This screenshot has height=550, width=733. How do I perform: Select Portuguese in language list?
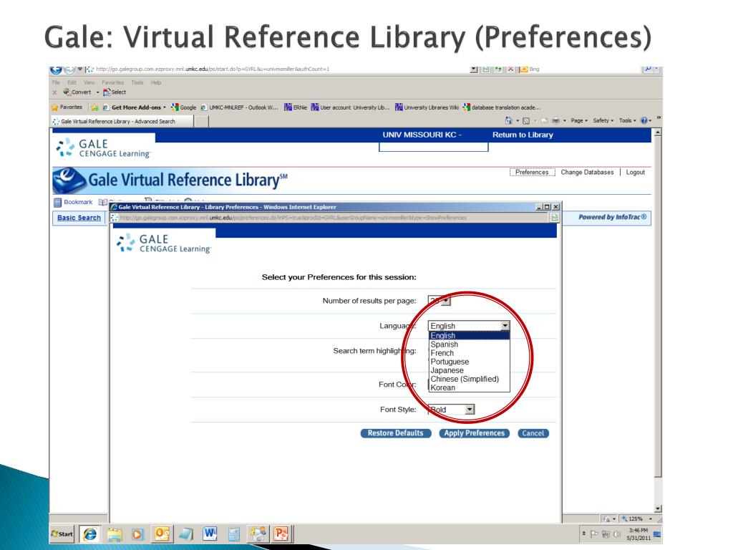tap(469, 362)
